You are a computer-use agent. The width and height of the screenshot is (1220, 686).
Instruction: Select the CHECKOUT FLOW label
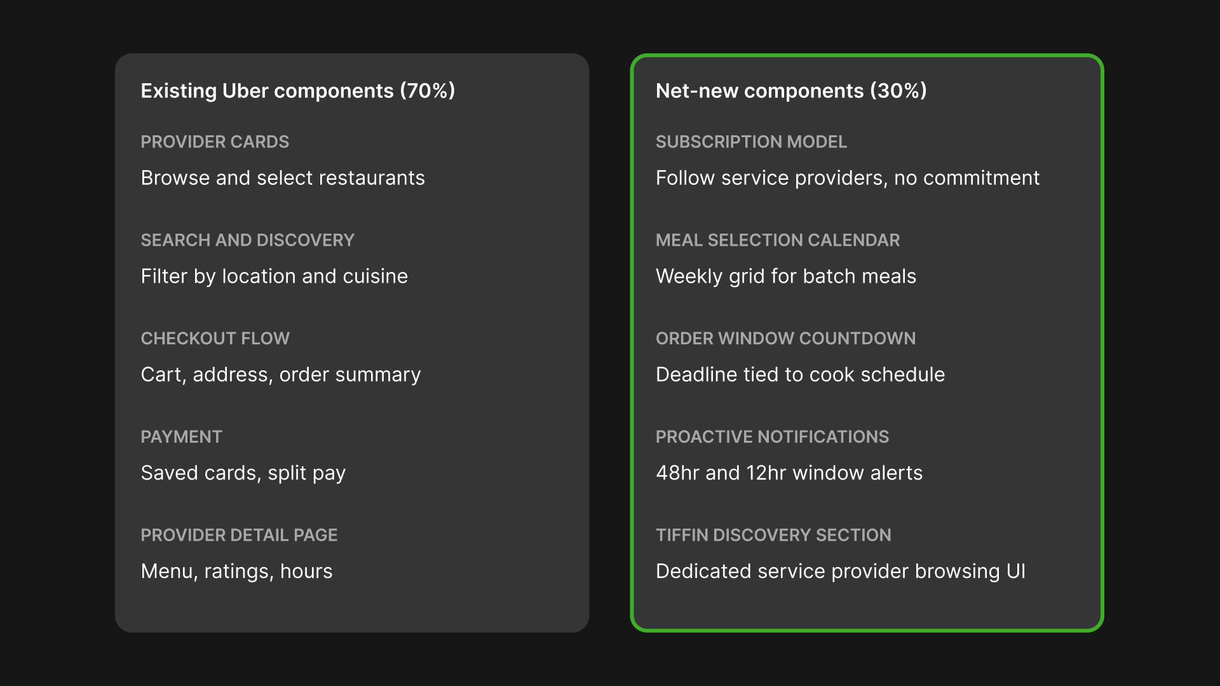point(215,339)
